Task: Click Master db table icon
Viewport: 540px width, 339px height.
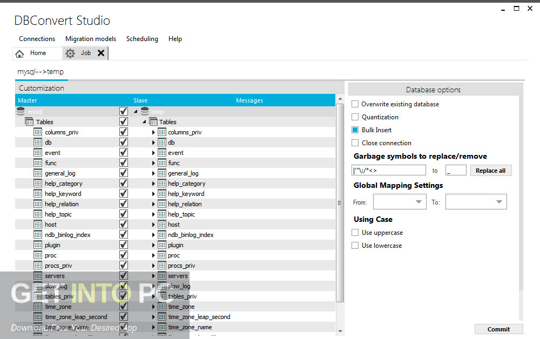Action: coord(38,143)
